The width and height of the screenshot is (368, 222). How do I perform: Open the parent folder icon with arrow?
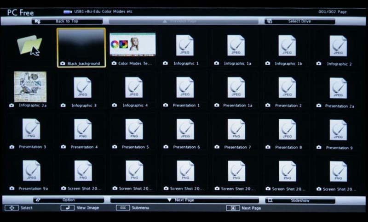point(29,45)
